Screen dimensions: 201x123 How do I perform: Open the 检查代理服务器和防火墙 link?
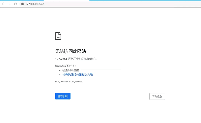pos(78,75)
